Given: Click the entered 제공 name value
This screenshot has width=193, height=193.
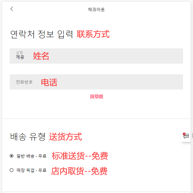Looking at the screenshot, I should tap(20, 57).
